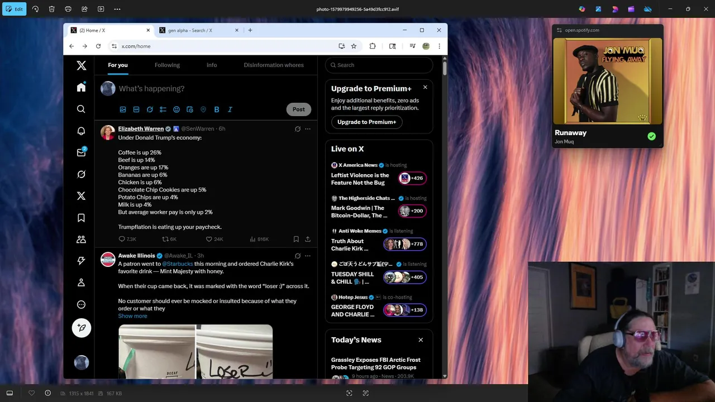The image size is (715, 402).
Task: Open the Photos See more menu
Action: [117, 9]
